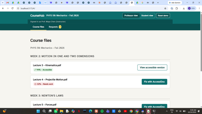This screenshot has width=202, height=114.
Task: Click the Week 2 section heading
Action: pyautogui.click(x=62, y=56)
